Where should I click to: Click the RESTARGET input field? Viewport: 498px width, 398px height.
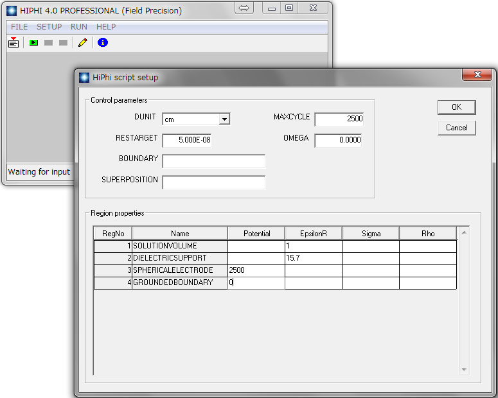click(187, 140)
